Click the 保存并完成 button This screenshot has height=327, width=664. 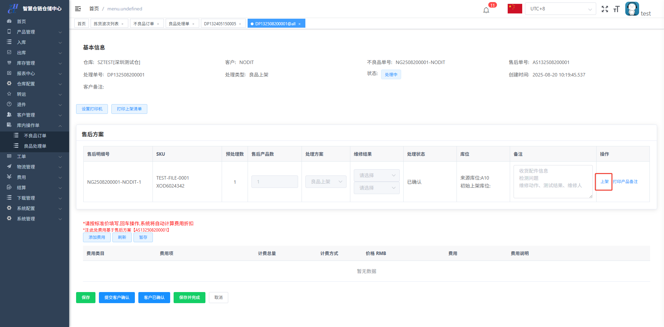click(x=189, y=298)
